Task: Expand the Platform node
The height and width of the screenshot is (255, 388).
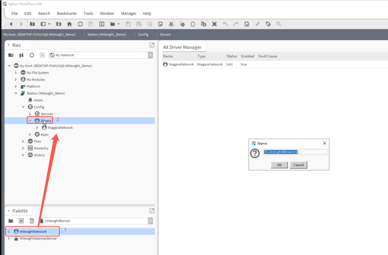Action: pos(16,86)
